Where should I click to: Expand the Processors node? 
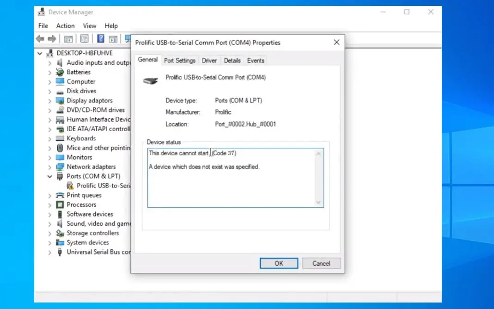(50, 205)
